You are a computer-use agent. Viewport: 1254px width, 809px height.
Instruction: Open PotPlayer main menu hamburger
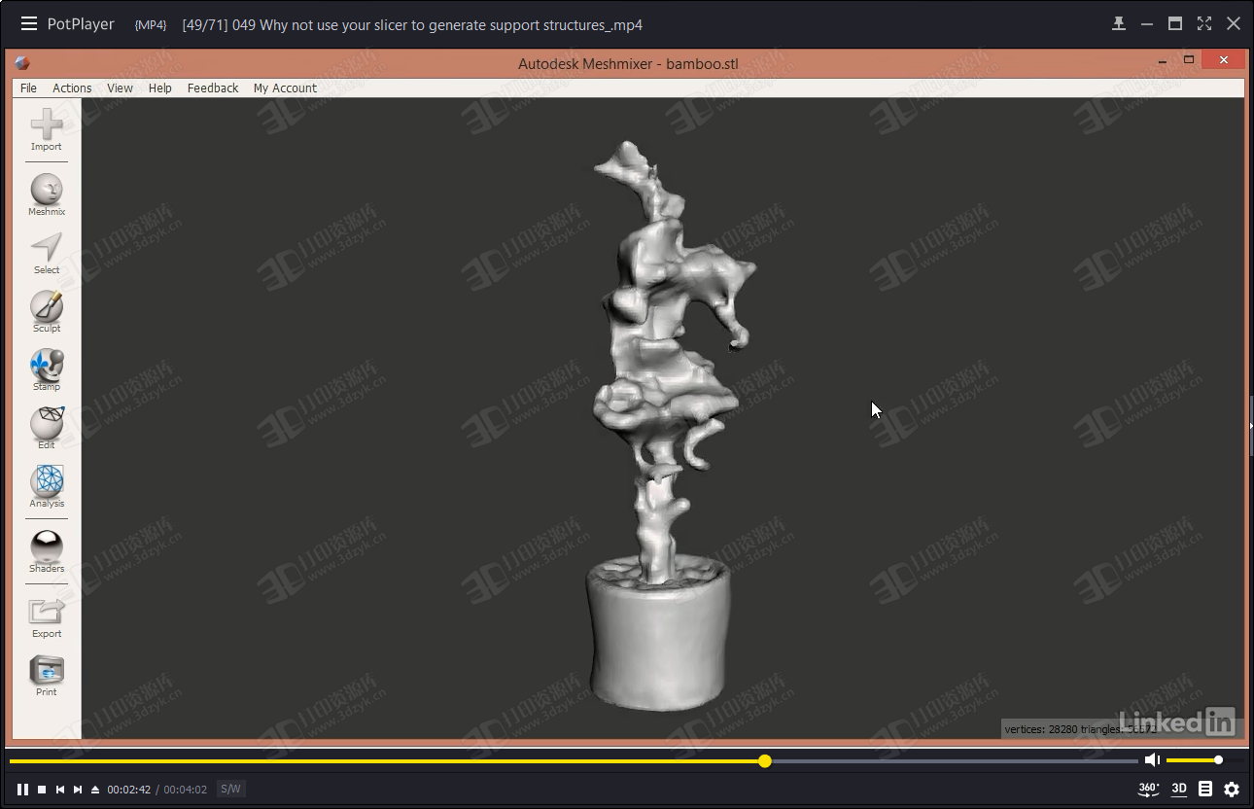tap(29, 24)
